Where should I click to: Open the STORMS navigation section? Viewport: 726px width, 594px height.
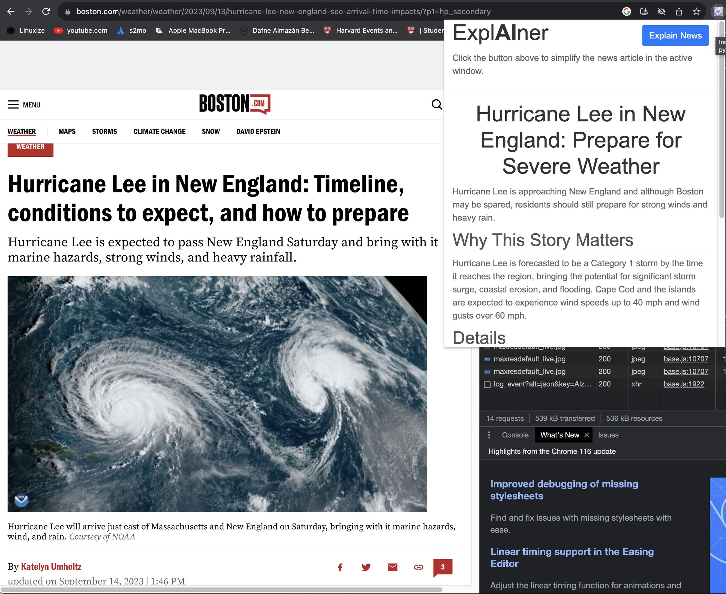105,131
